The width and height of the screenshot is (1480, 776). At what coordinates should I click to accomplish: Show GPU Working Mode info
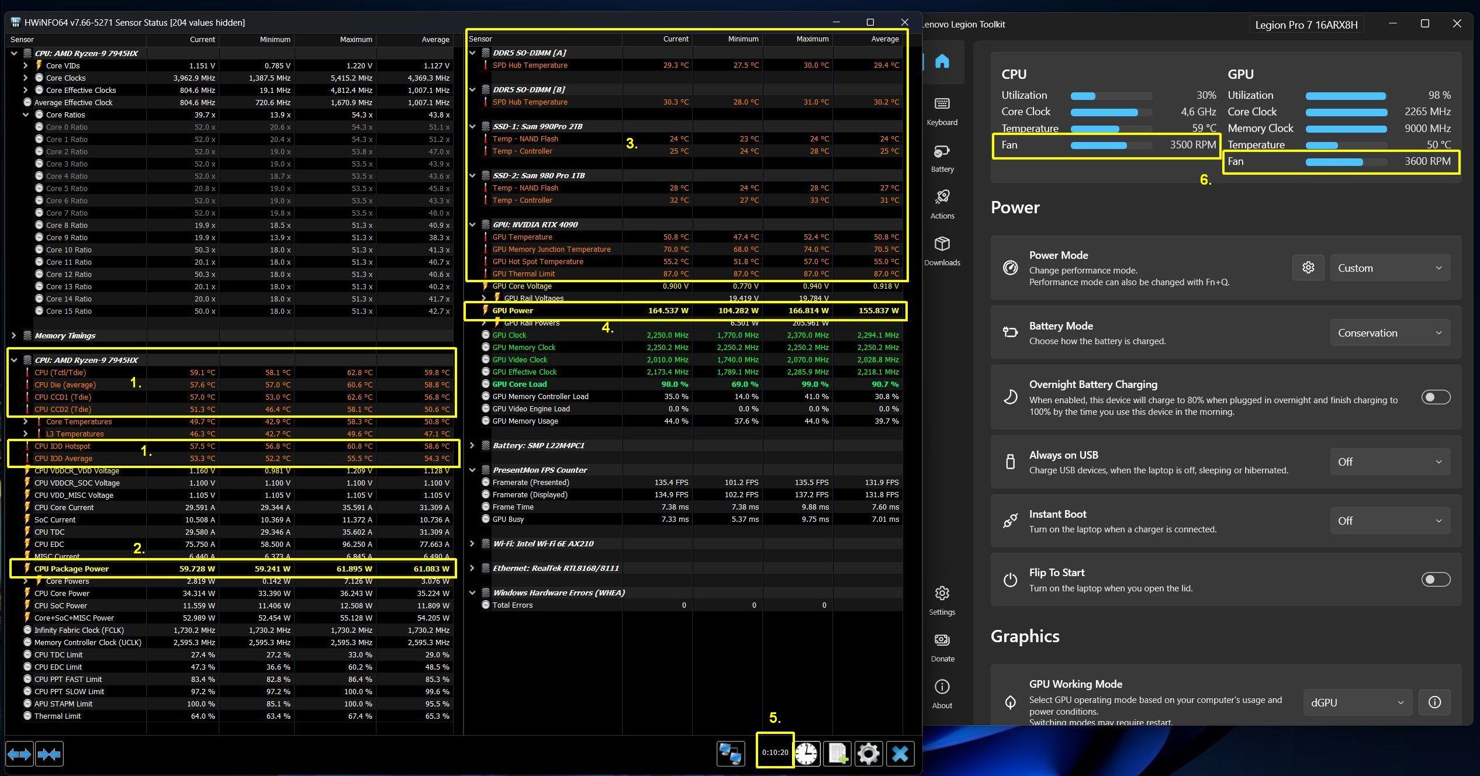point(1434,702)
